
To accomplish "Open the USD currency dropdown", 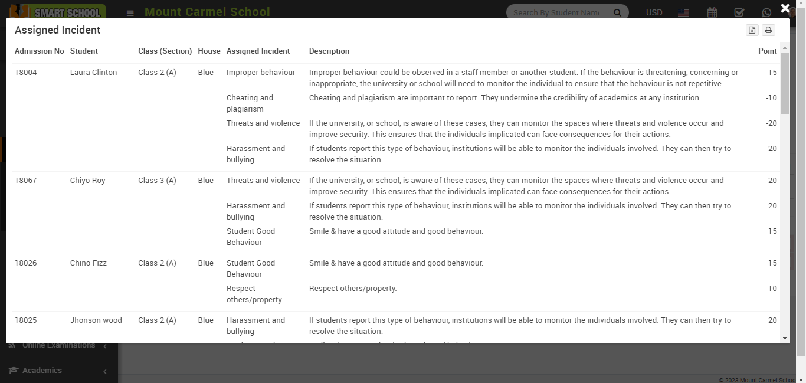I will (x=654, y=12).
